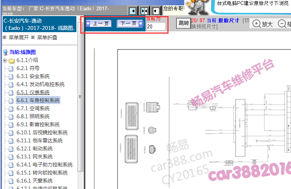Go to previous page 上一页
Viewport: 291px width, 189px height.
coord(99,23)
